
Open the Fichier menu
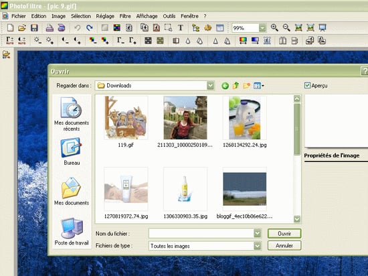(19, 16)
